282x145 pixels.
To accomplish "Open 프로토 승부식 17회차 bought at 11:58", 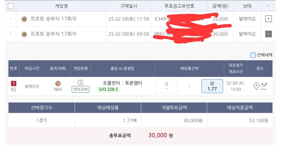I will (54, 19).
